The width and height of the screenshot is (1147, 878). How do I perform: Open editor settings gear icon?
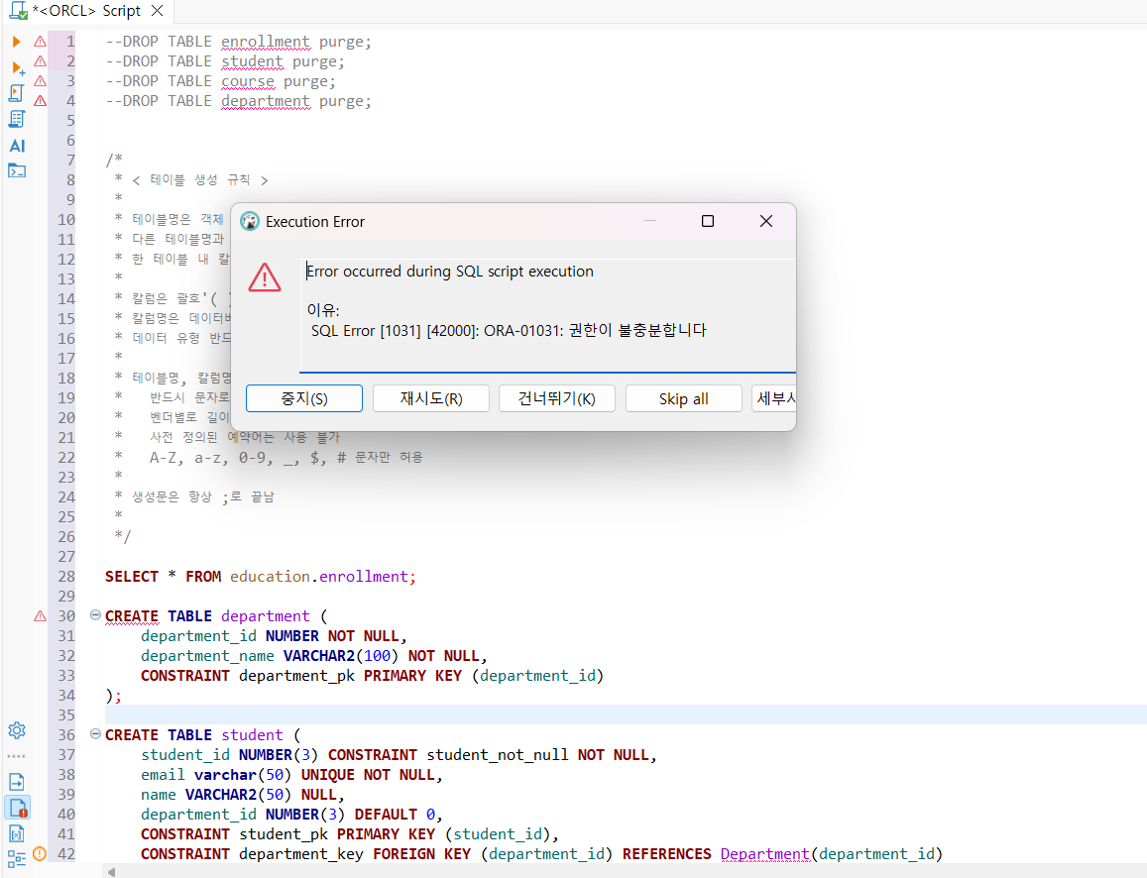[x=17, y=730]
